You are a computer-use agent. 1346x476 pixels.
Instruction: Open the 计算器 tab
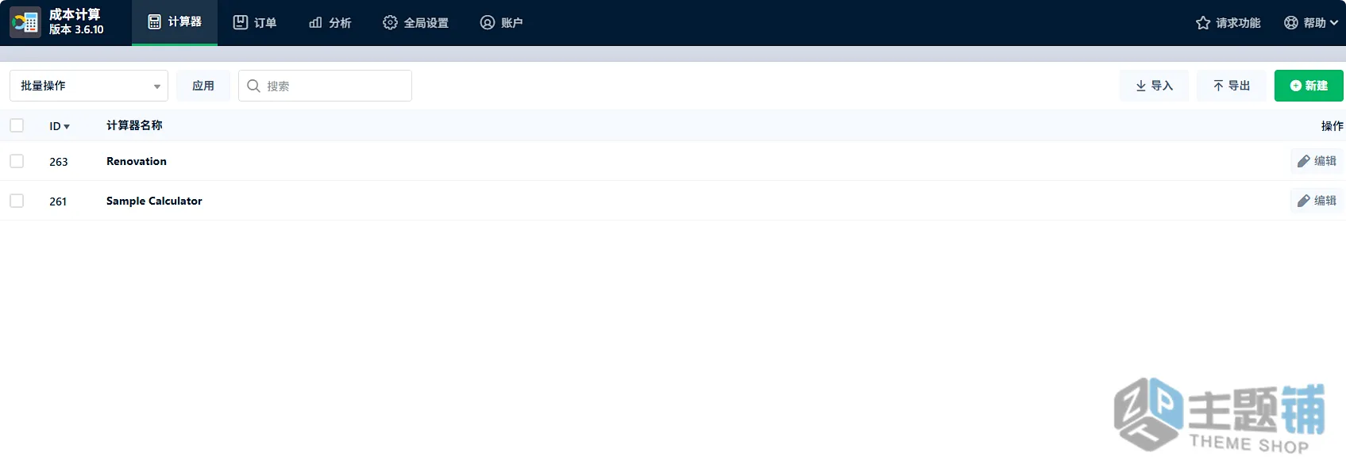point(175,22)
